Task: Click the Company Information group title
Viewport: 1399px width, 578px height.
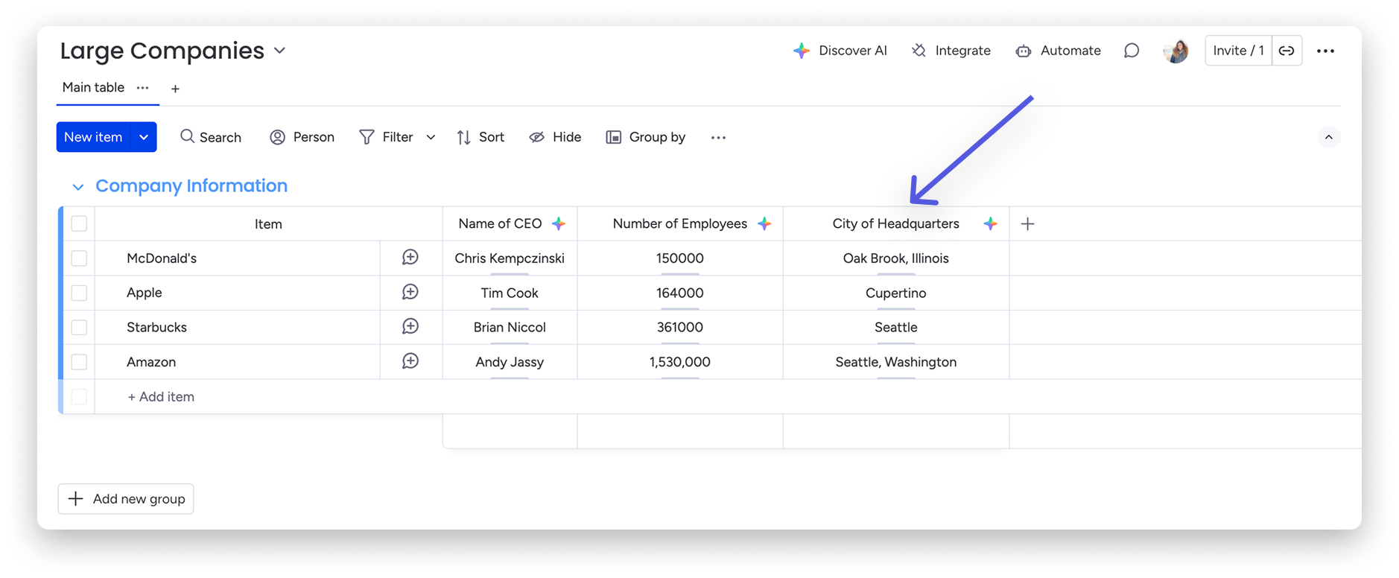Action: pos(191,185)
